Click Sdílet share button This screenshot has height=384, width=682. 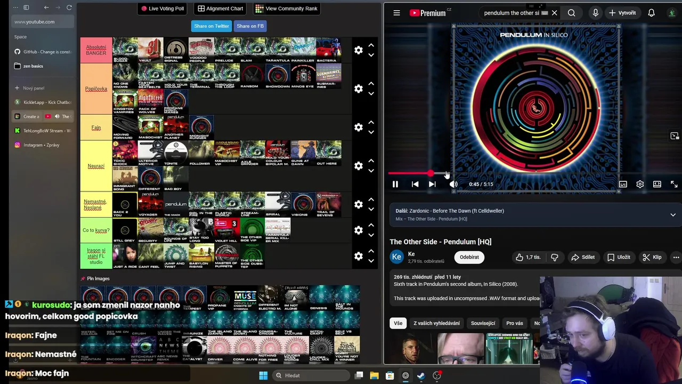tap(582, 257)
